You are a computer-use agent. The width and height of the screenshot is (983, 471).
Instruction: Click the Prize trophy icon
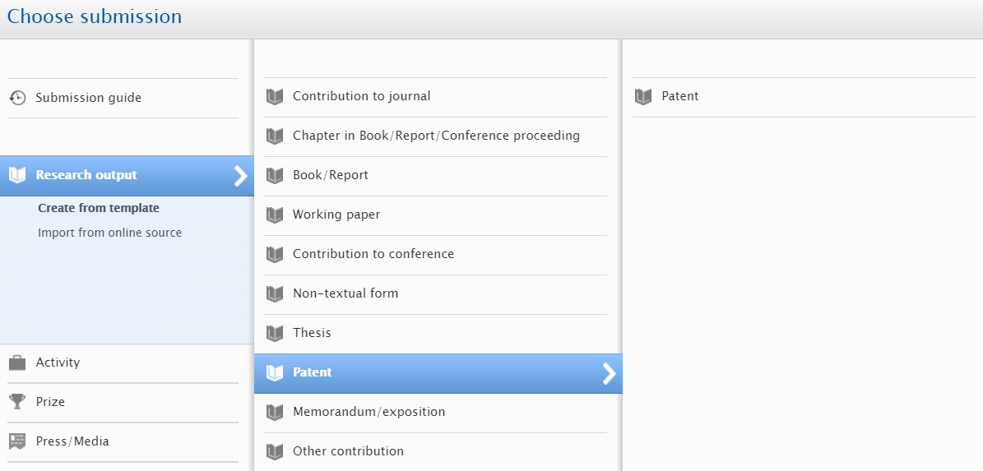[17, 402]
